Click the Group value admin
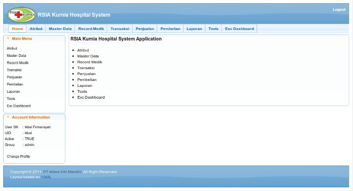Viewport: 353px width, 191px height. pos(30,145)
